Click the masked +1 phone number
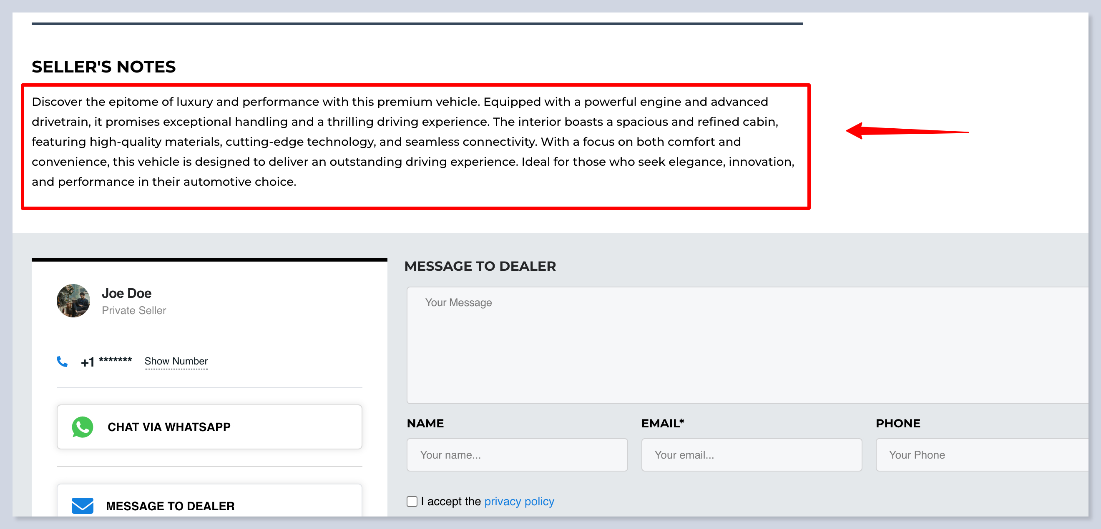 (x=106, y=362)
